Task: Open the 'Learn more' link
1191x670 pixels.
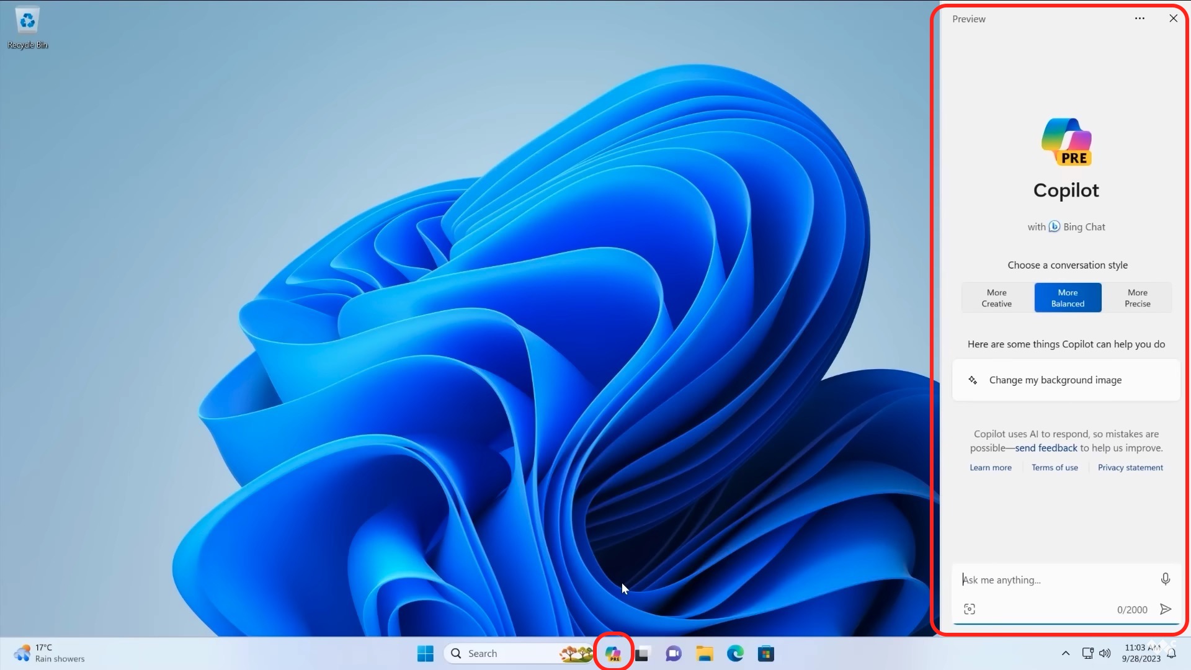Action: [991, 468]
